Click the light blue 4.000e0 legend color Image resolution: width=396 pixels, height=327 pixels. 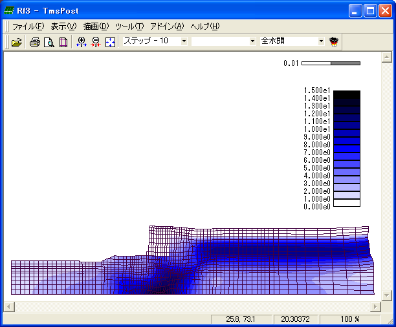pyautogui.click(x=347, y=180)
